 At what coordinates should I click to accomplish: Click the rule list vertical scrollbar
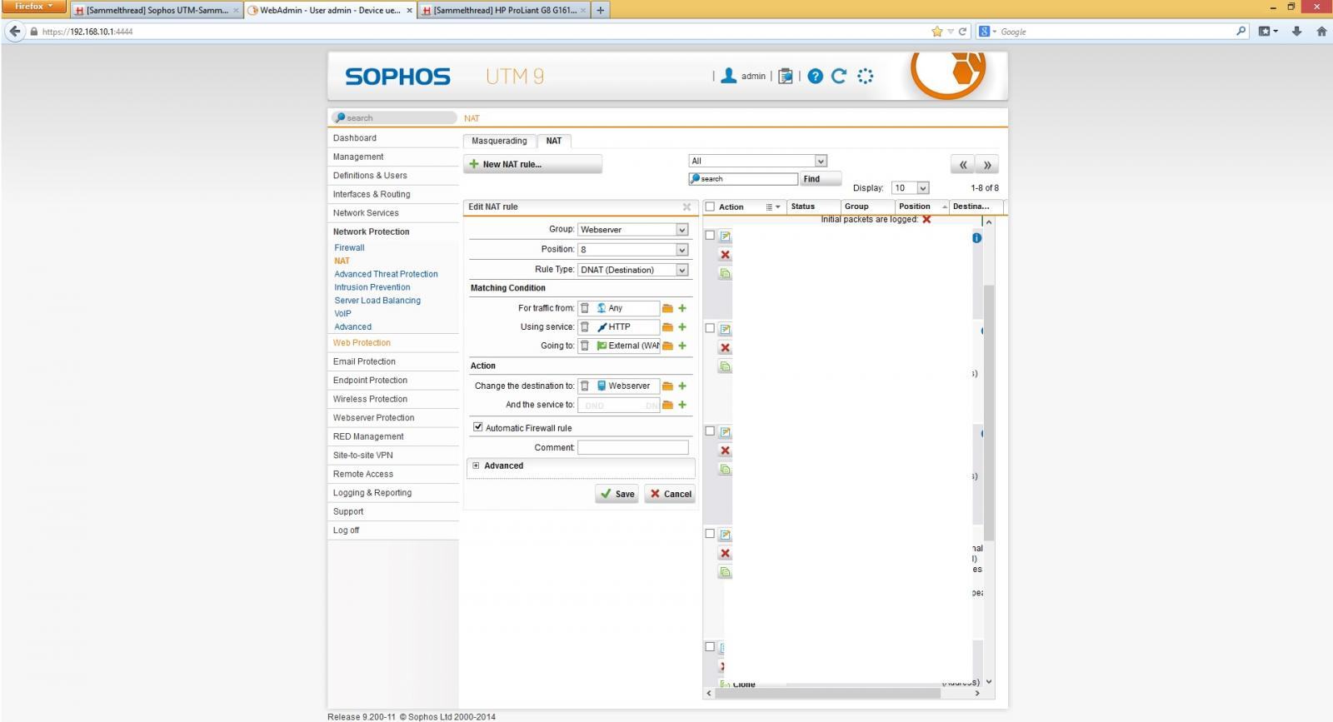(989, 412)
